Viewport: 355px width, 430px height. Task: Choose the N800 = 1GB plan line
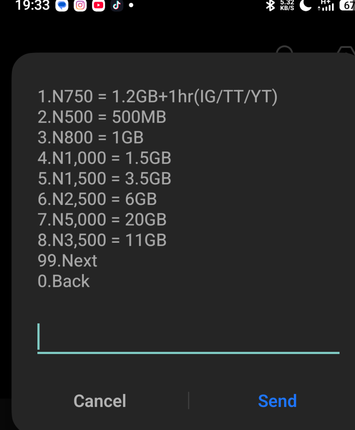coord(91,138)
